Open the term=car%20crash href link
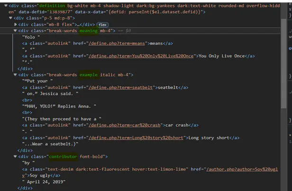This screenshot has width=292, height=191. 124,125
